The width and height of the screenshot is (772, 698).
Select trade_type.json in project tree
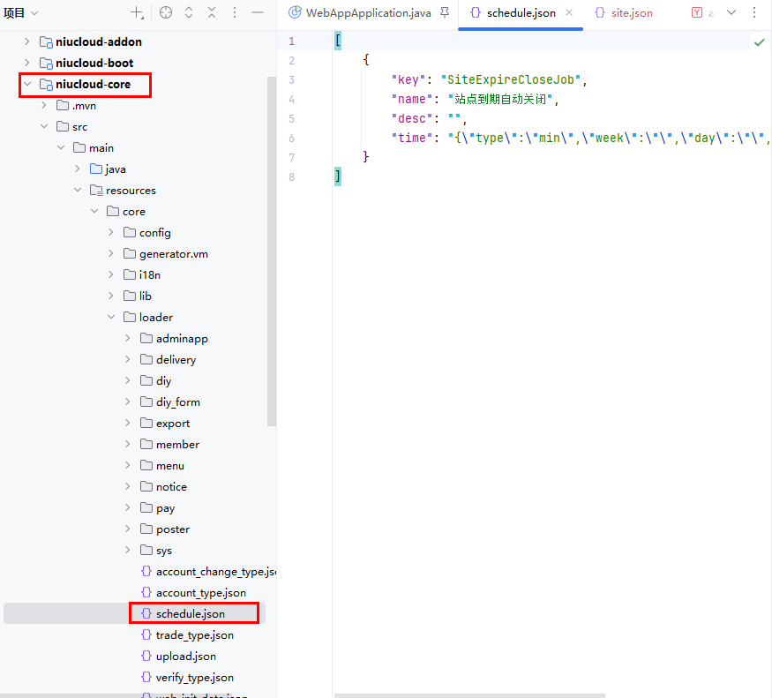(194, 635)
